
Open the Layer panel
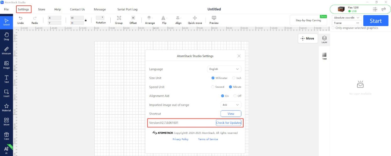[324, 39]
